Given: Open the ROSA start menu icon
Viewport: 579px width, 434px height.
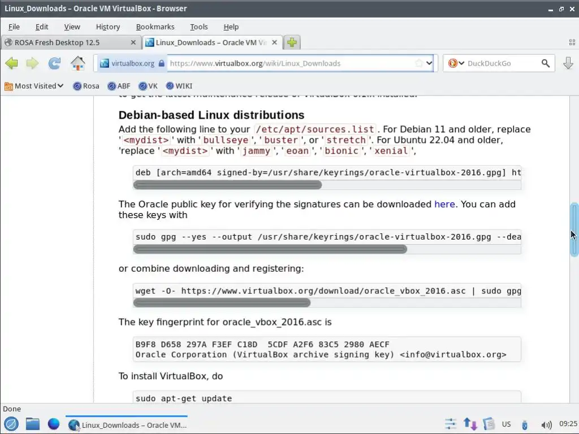Looking at the screenshot, I should [11, 424].
